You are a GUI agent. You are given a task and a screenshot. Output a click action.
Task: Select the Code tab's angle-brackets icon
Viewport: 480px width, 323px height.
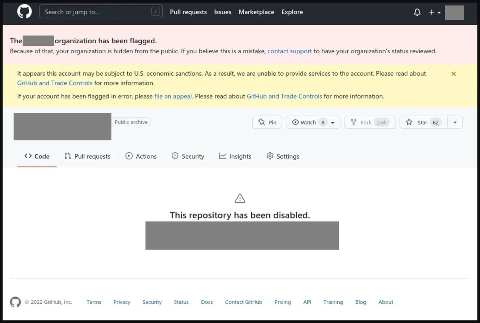(x=28, y=156)
